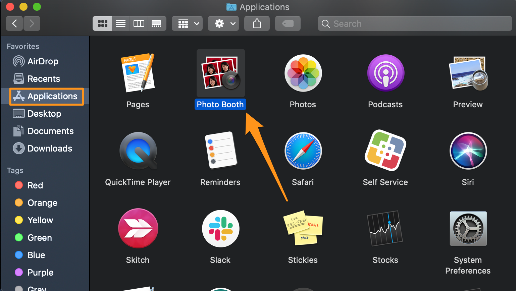This screenshot has height=291, width=516.
Task: Click the Share toolbar button
Action: (x=257, y=23)
